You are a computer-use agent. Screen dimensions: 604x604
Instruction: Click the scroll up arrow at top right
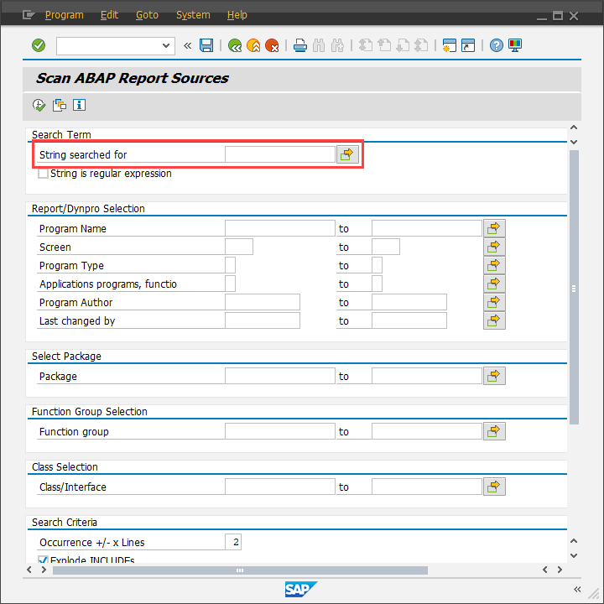[574, 128]
